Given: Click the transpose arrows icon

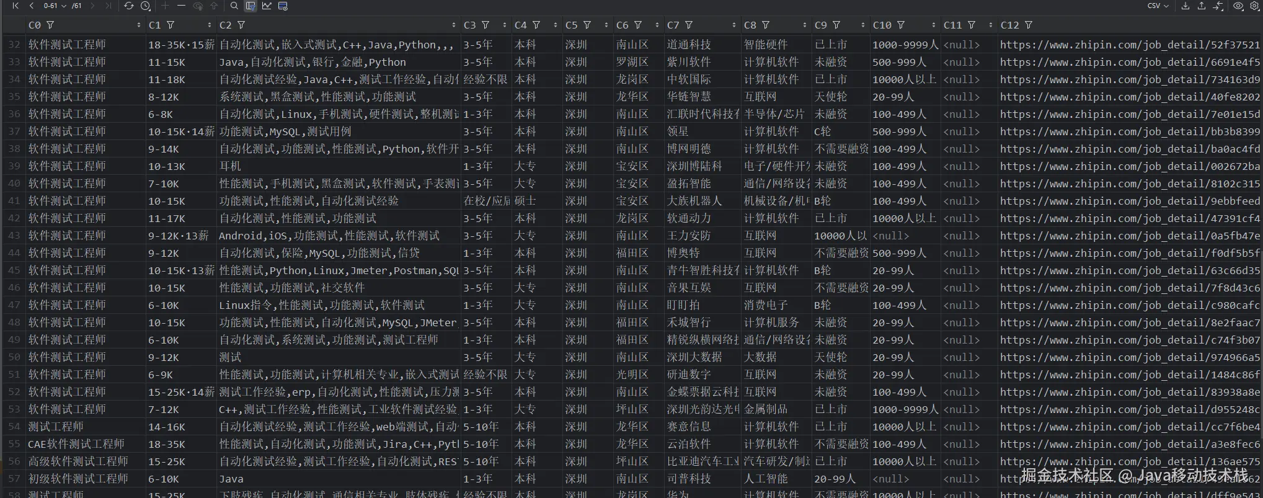Looking at the screenshot, I should (x=1218, y=6).
